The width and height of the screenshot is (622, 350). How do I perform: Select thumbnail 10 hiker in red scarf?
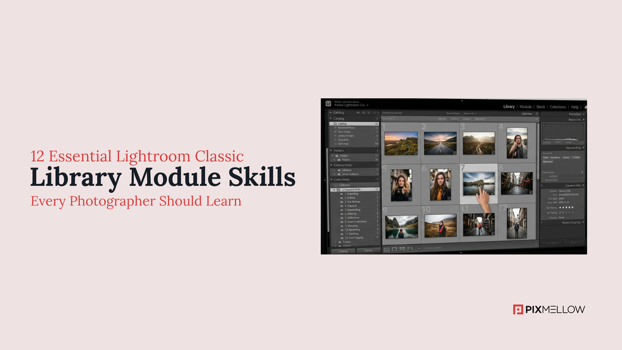(441, 226)
